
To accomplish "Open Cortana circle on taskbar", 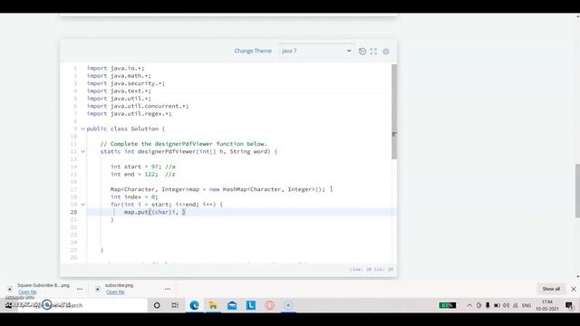I will click(157, 305).
